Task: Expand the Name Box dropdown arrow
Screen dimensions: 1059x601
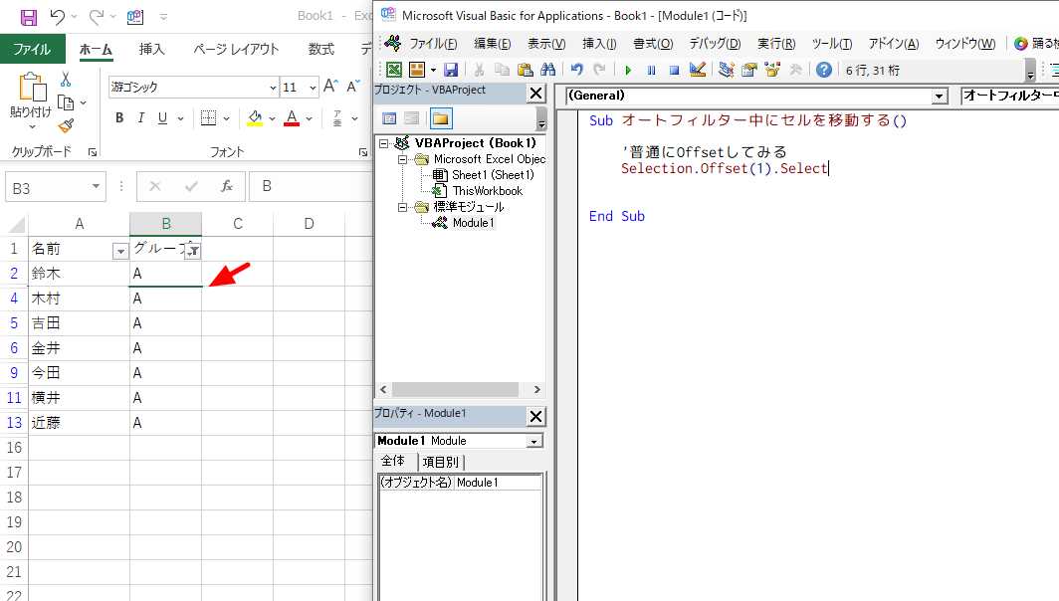Action: point(96,187)
